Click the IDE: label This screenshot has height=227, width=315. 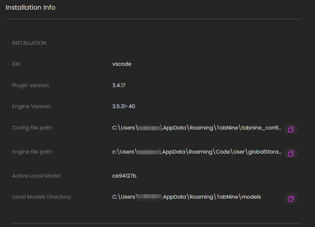pos(16,64)
